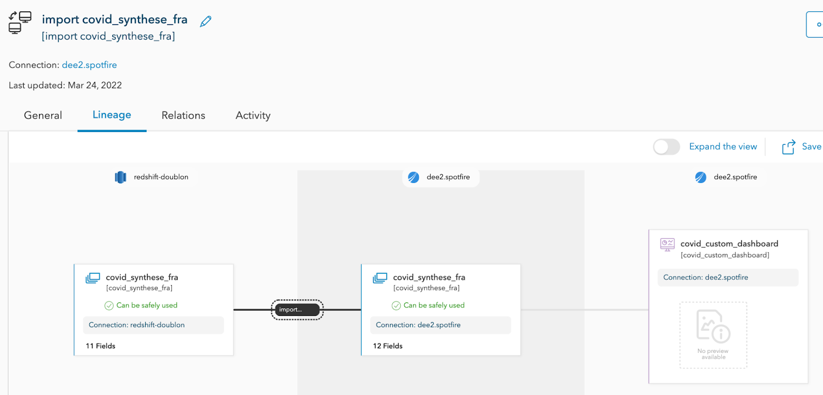
Task: Click the import covid_synthese_fra page title
Action: [115, 20]
